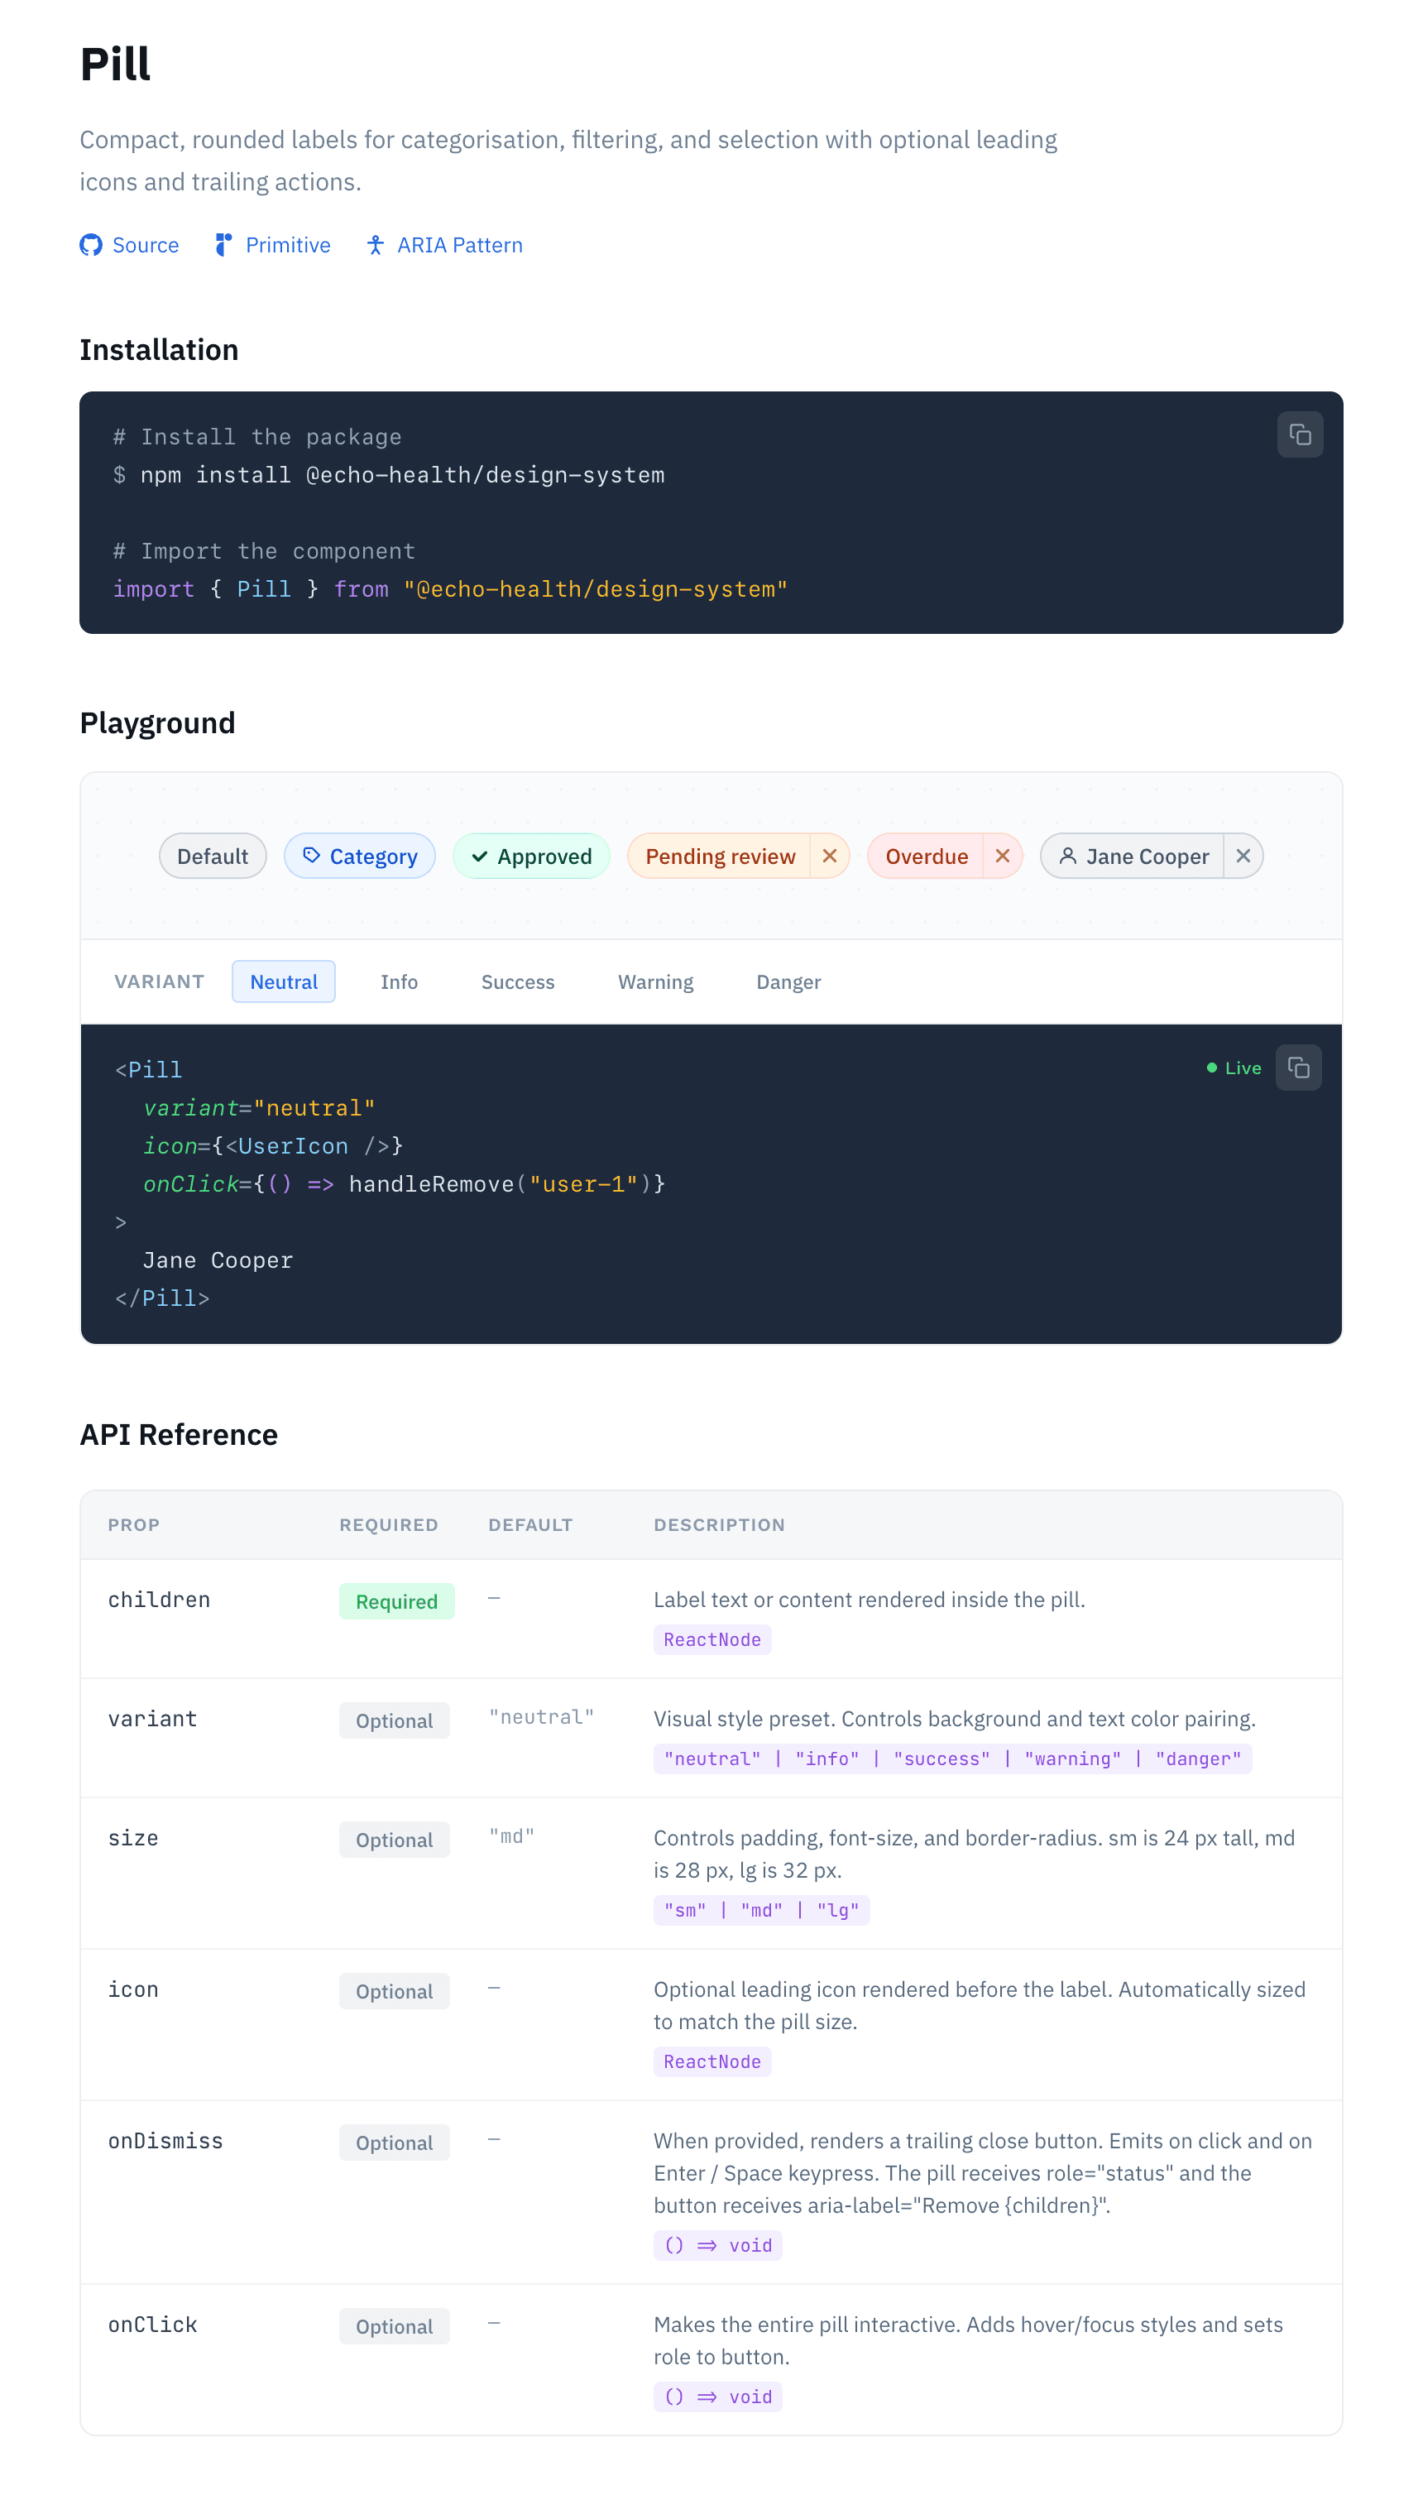1423x2500 pixels.
Task: Click the checkmark icon in the Approved pill
Action: pyautogui.click(x=479, y=855)
